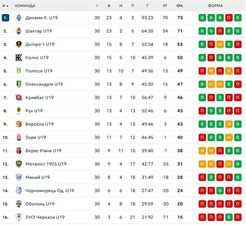Open the Верес Рівне U19 team link
246x225 pixels.
[x=43, y=151]
